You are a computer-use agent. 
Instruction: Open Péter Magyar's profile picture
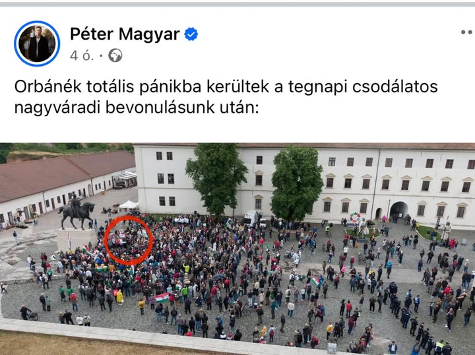[37, 44]
